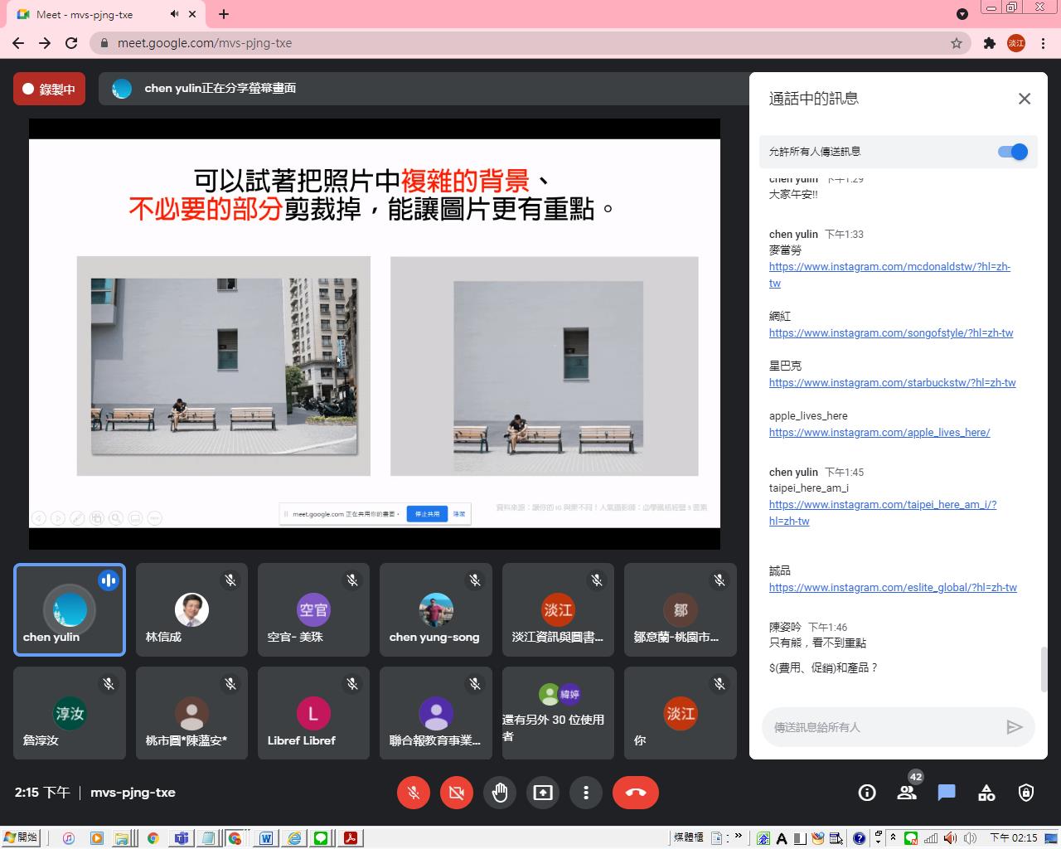Select 空官- 美珠 participant tile

point(313,609)
